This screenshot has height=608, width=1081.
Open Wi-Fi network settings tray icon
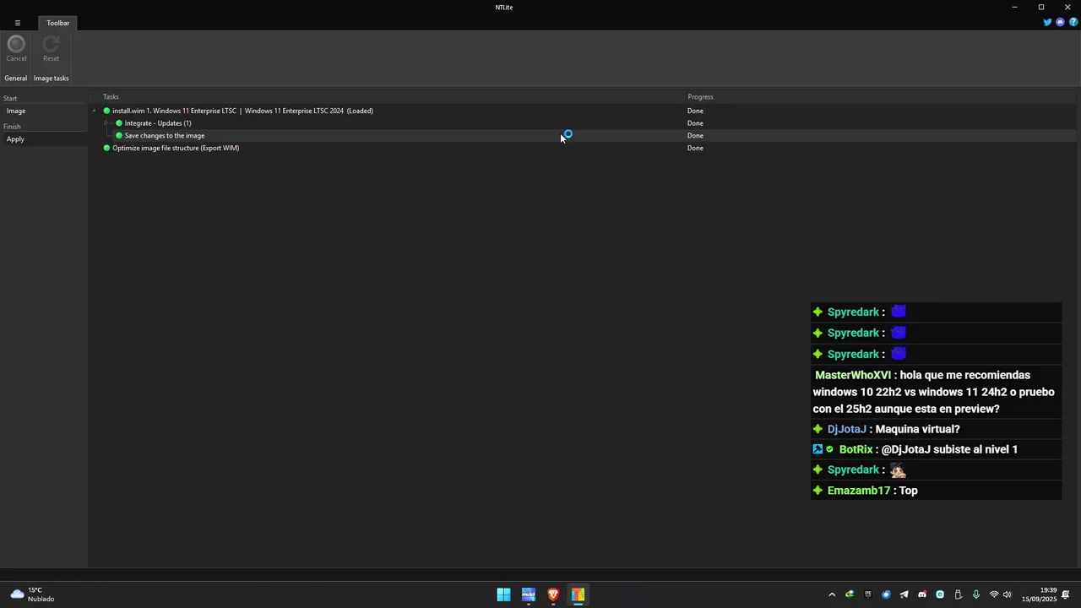pyautogui.click(x=994, y=594)
